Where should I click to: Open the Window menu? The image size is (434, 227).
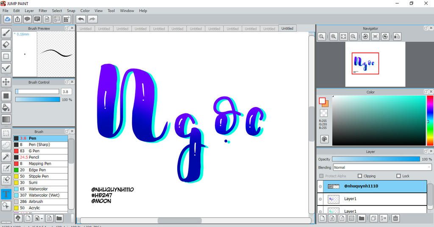click(127, 11)
